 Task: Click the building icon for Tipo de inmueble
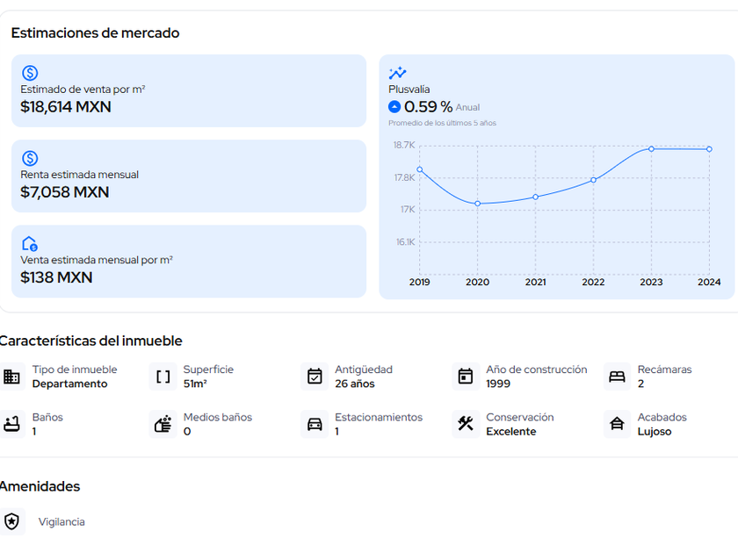pyautogui.click(x=11, y=377)
